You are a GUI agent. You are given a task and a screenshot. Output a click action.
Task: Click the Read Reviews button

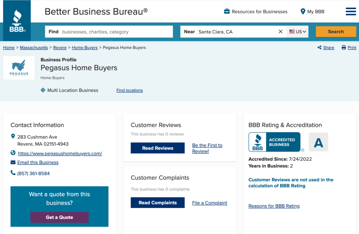tap(158, 148)
